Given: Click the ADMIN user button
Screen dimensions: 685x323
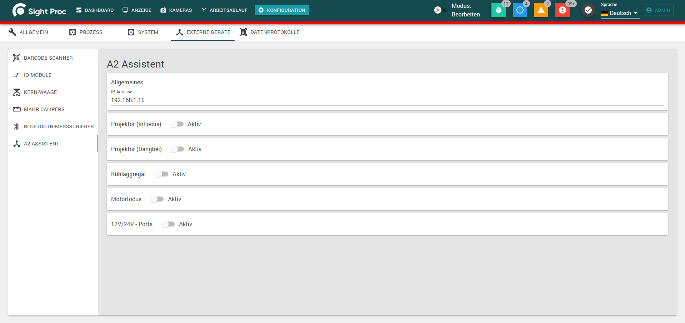Looking at the screenshot, I should 658,10.
